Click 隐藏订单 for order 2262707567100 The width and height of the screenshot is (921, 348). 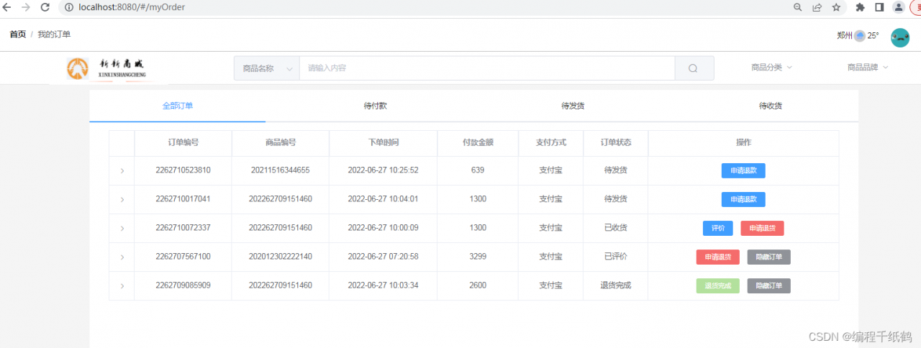pyautogui.click(x=769, y=257)
